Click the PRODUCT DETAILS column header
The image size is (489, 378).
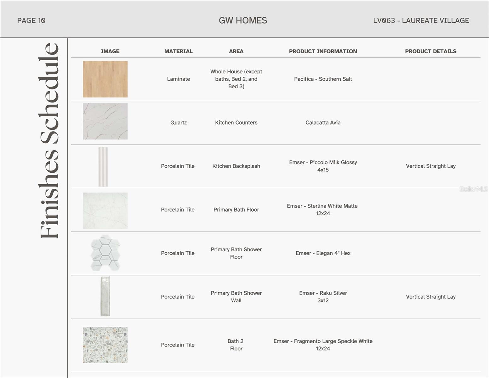pyautogui.click(x=430, y=51)
